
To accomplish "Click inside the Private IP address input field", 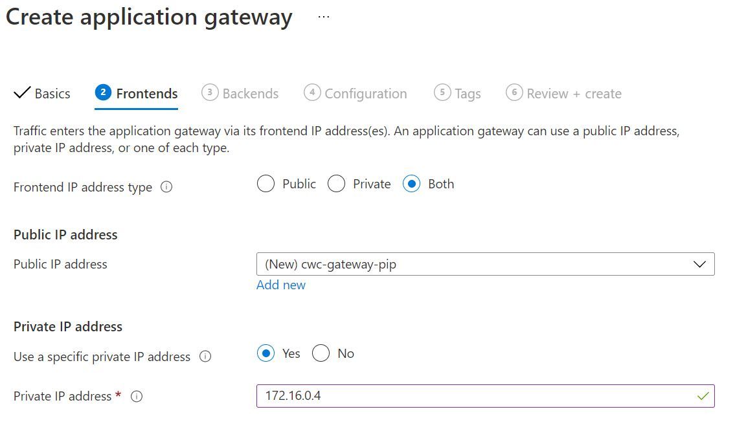I will pos(453,395).
